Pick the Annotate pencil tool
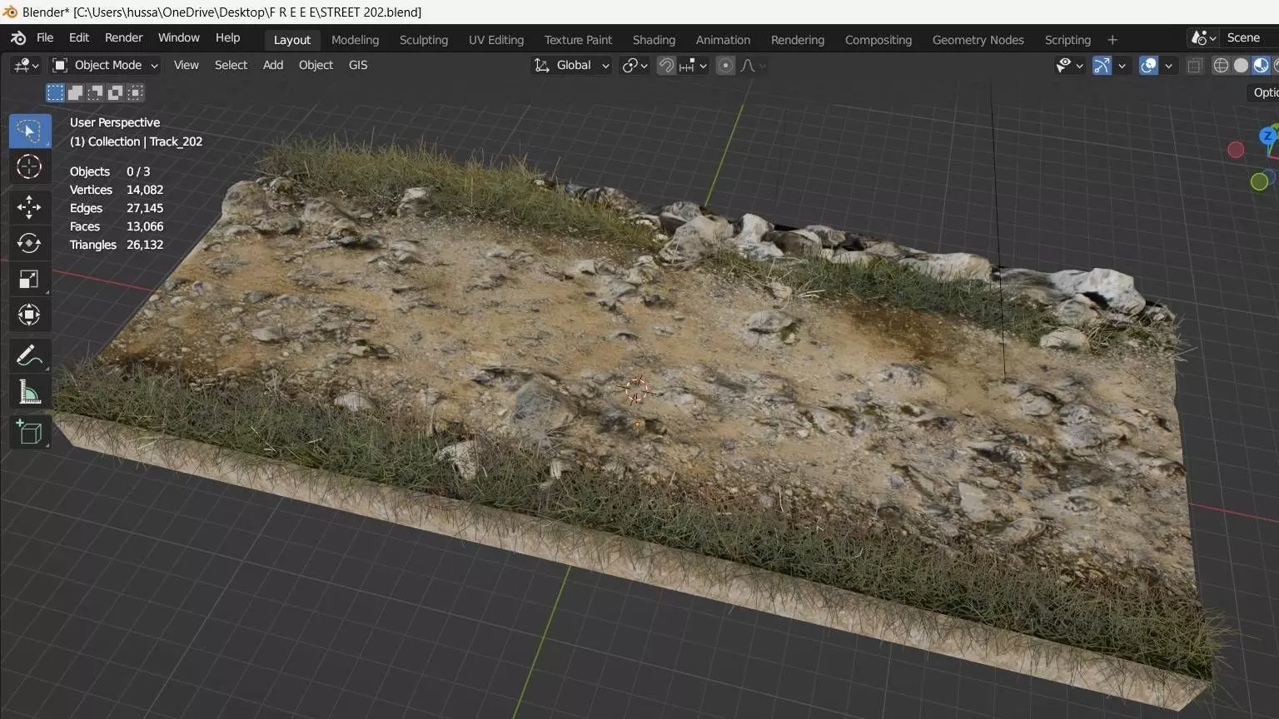 (29, 356)
